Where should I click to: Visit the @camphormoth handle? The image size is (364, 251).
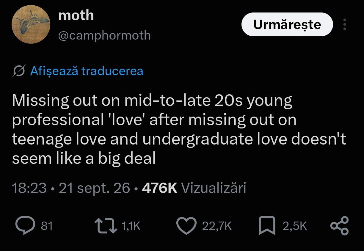coord(104,35)
